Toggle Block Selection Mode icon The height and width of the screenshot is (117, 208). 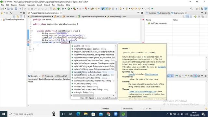(113, 9)
